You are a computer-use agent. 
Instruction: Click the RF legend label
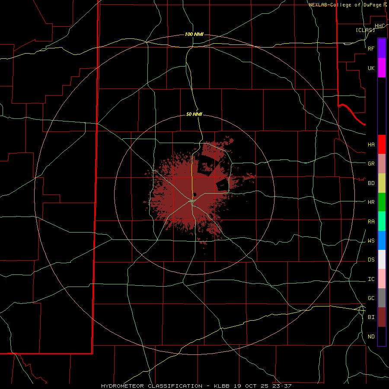tap(371, 48)
